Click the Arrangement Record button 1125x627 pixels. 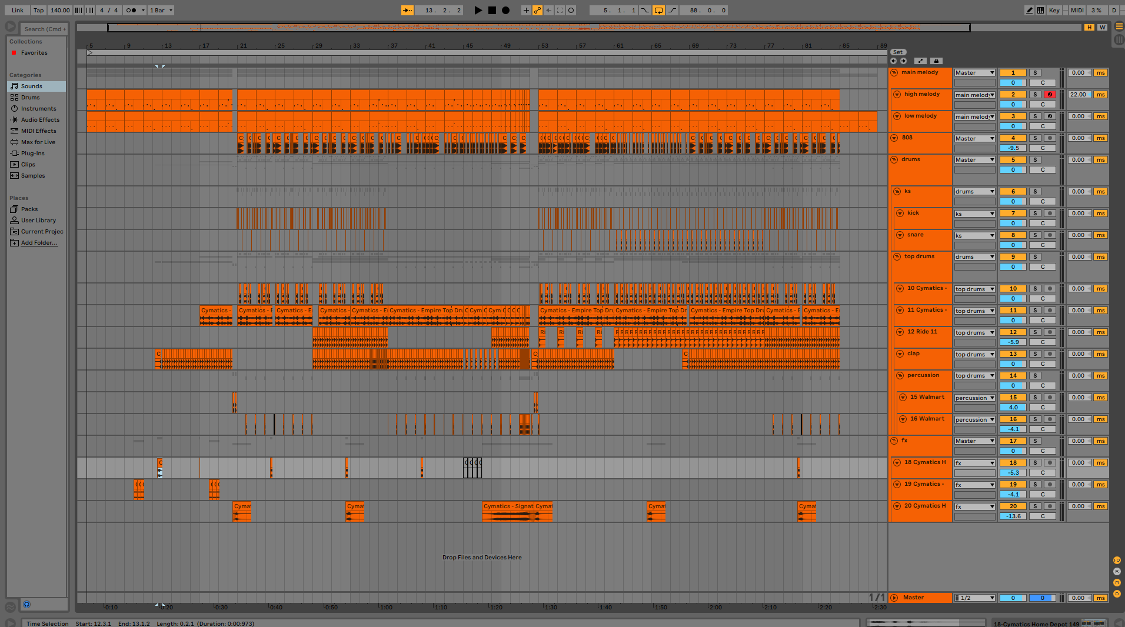point(505,10)
